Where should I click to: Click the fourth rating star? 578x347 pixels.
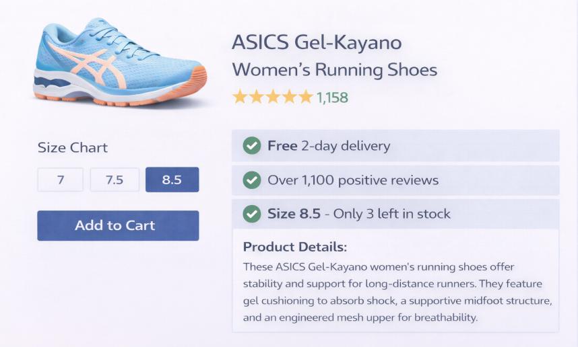289,98
